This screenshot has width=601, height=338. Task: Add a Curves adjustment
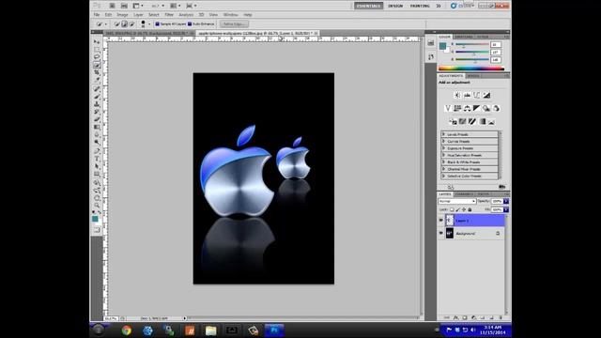pyautogui.click(x=476, y=95)
